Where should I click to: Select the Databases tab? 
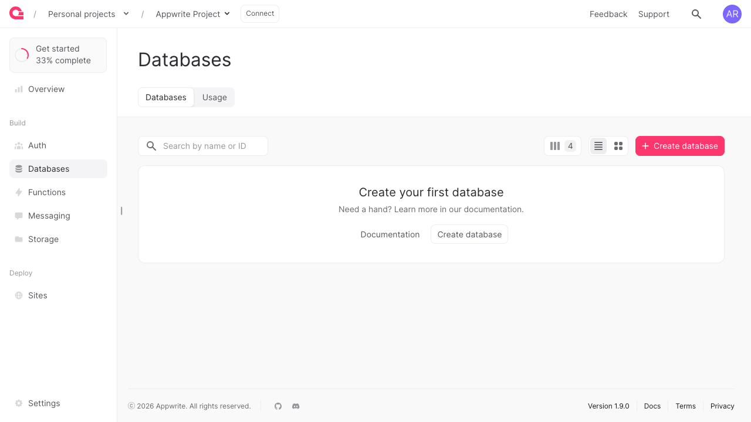click(x=166, y=97)
